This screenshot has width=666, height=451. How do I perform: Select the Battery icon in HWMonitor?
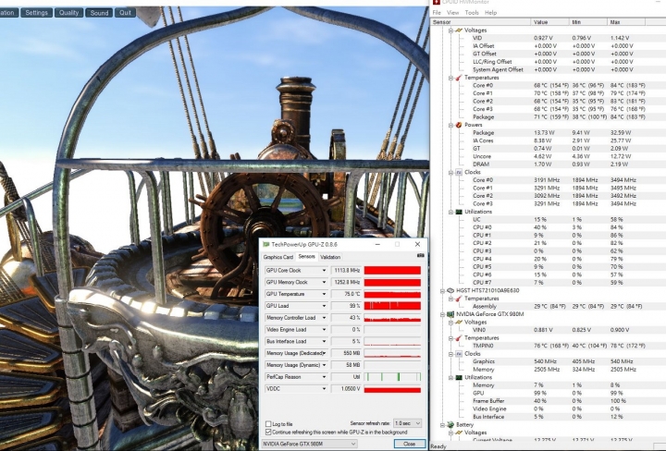[450, 425]
